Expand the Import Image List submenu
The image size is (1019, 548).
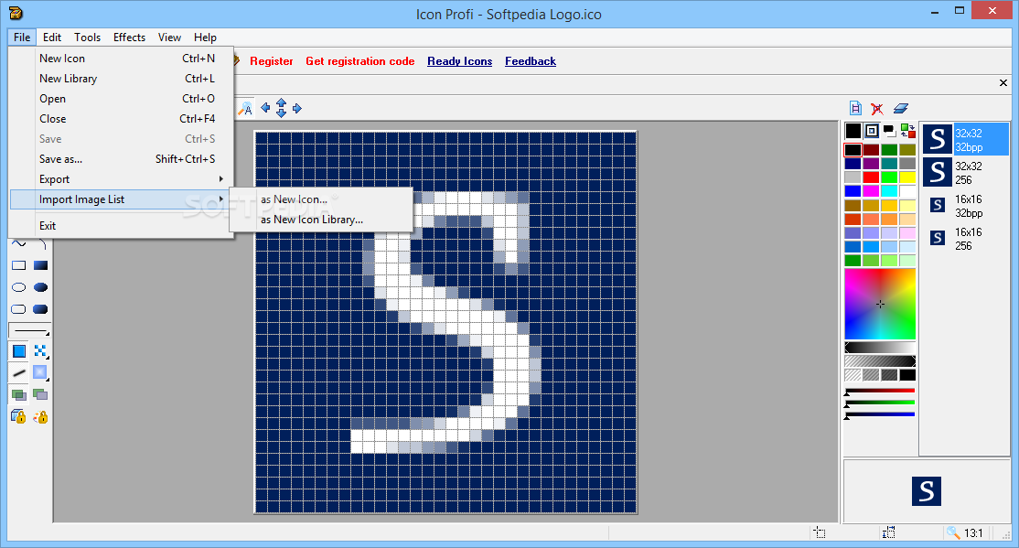122,199
